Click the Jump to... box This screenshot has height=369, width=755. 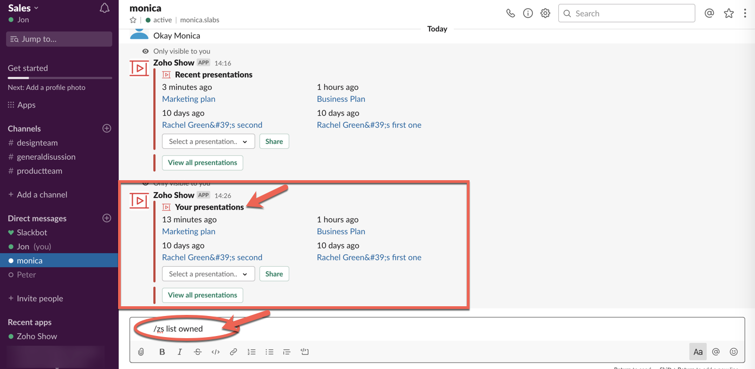pyautogui.click(x=59, y=39)
